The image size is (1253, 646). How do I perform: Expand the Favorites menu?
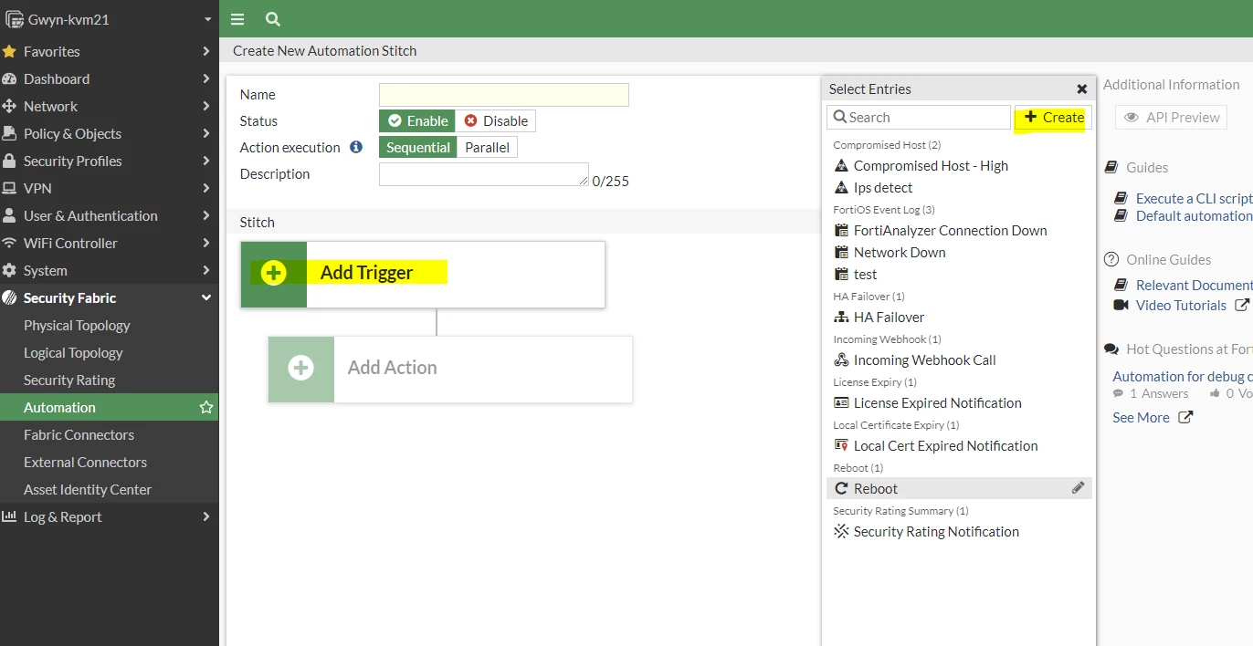pos(110,52)
